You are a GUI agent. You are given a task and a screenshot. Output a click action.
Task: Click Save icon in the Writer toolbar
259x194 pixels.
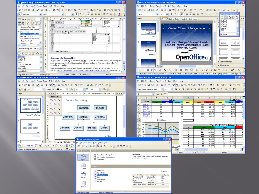29,10
